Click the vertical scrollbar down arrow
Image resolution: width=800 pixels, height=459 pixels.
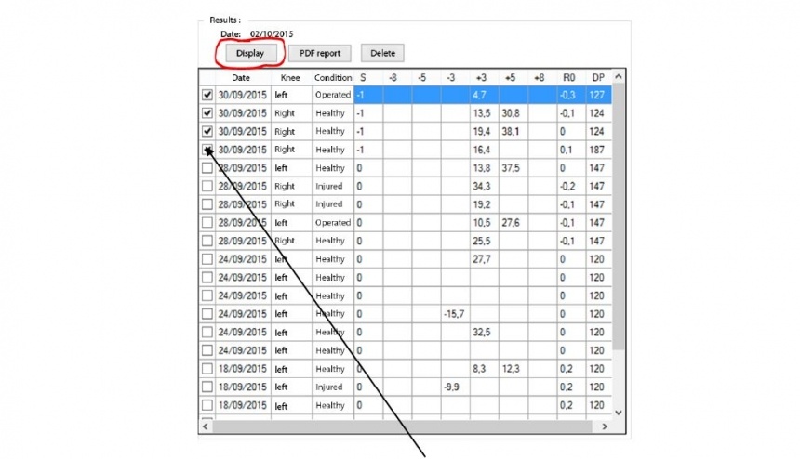(619, 412)
